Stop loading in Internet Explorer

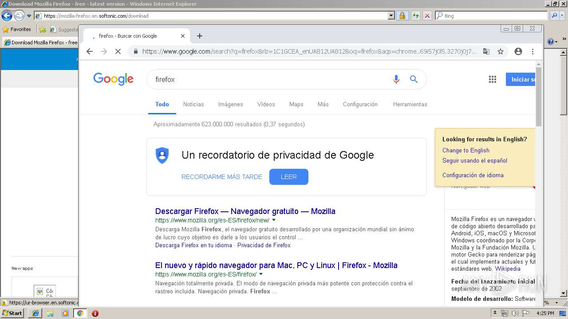click(427, 16)
